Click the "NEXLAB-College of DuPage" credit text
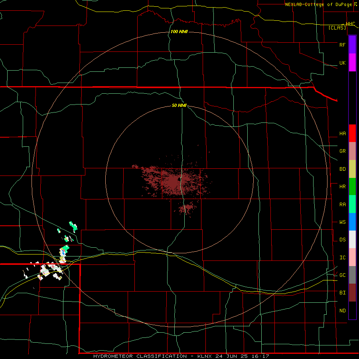 (318, 4)
